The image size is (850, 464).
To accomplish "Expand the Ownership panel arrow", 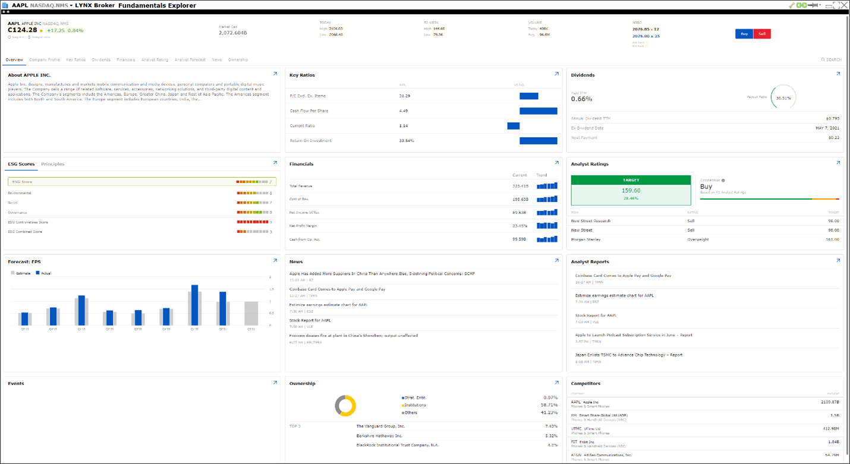I will click(557, 383).
